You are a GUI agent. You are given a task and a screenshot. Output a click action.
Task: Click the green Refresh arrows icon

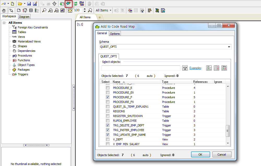76,4
